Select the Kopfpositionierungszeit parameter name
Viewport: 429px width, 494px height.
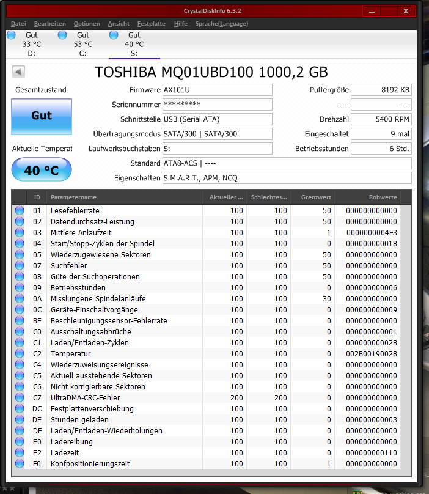tap(90, 464)
